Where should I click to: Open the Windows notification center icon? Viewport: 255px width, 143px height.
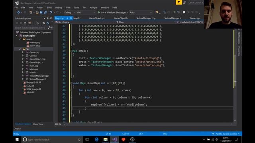click(x=236, y=139)
